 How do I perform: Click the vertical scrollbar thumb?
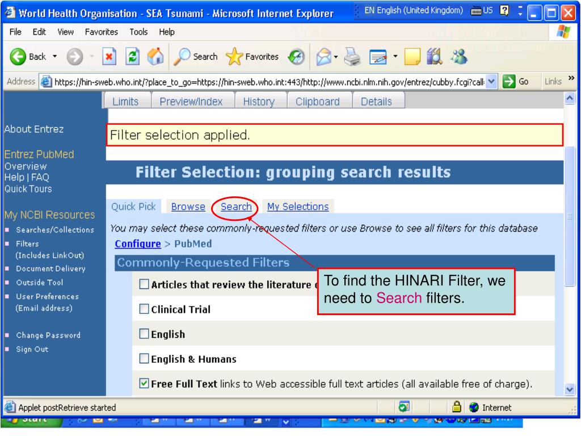570,216
